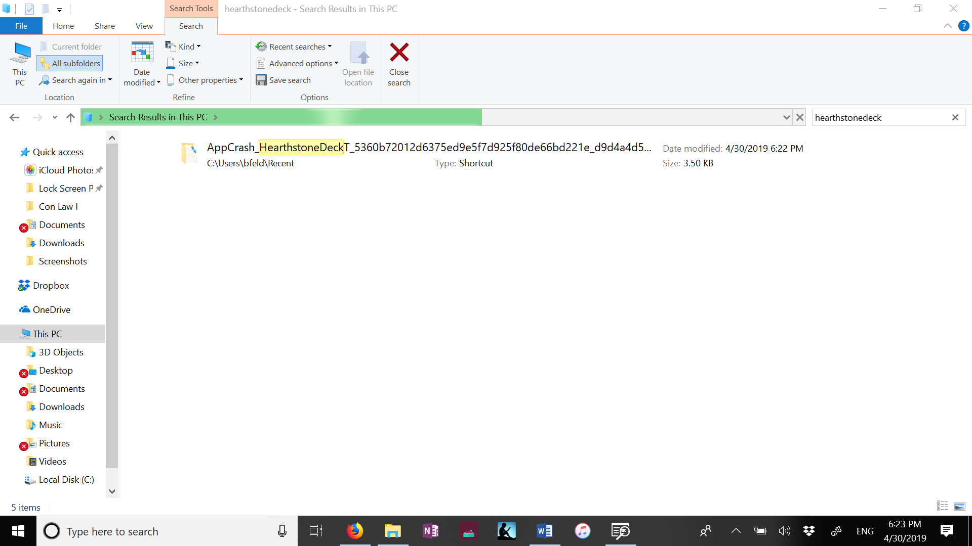This screenshot has height=546, width=972.
Task: Launch Firefox from the taskbar
Action: (x=354, y=531)
